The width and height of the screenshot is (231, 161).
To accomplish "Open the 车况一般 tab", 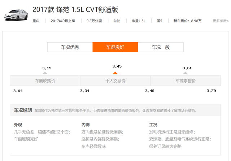I will 161,47.
